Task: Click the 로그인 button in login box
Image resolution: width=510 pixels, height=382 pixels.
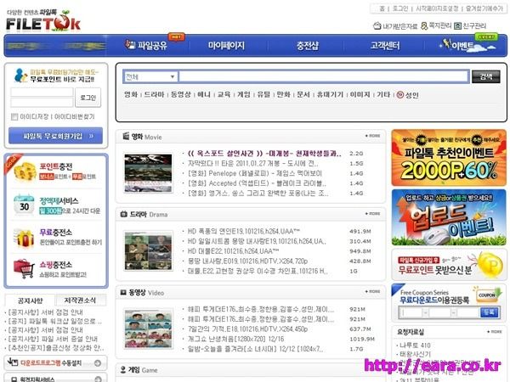Action: point(88,97)
